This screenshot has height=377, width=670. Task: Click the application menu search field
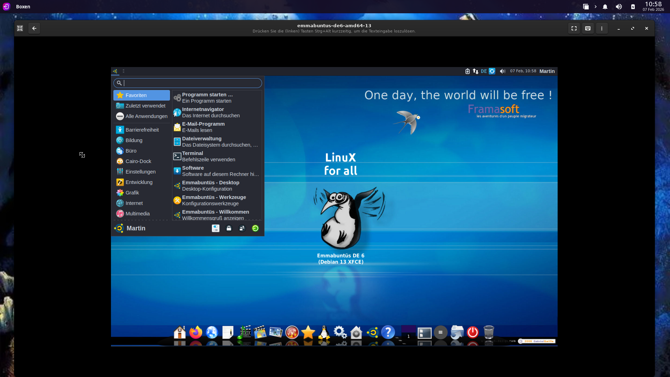[x=188, y=83]
